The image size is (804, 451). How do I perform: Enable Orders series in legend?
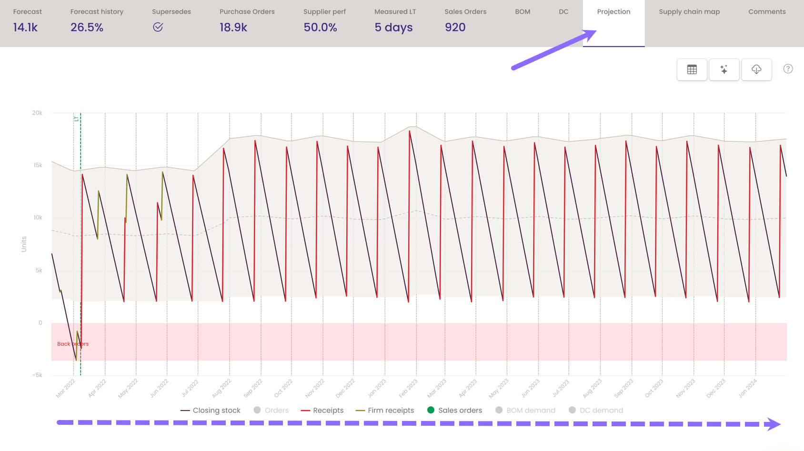click(271, 410)
